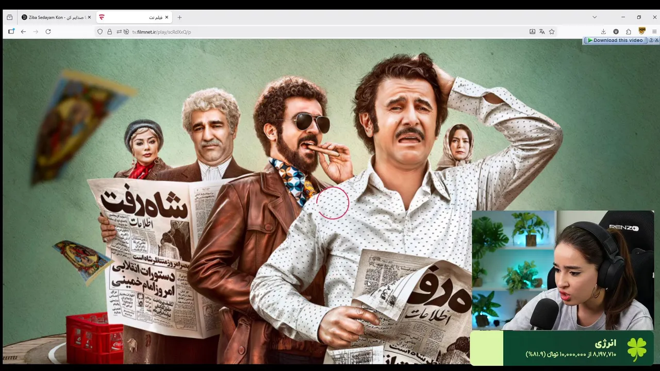The height and width of the screenshot is (371, 660).
Task: Open the Extensions puzzle menu
Action: (629, 31)
